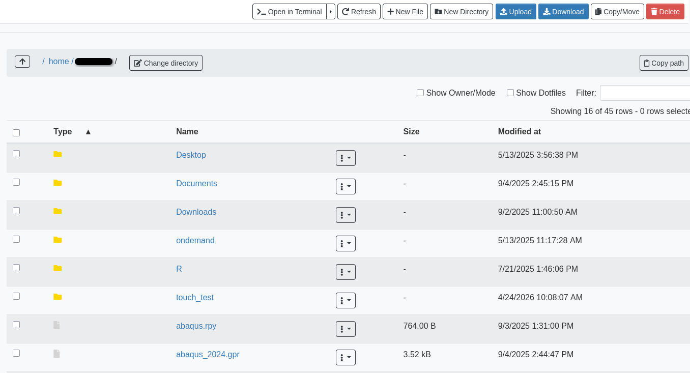The height and width of the screenshot is (373, 690).
Task: Sort by Type column header
Action: click(x=63, y=131)
